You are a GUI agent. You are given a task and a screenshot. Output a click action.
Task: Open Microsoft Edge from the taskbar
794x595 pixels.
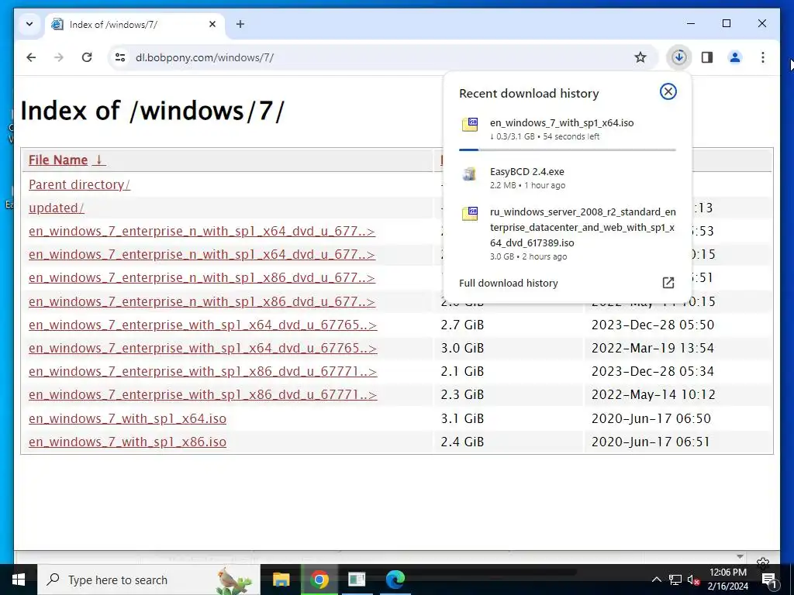[x=395, y=580]
